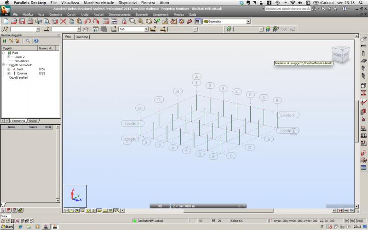Image resolution: width=368 pixels, height=230 pixels.
Task: Toggle the yellow support symbols display button
Action: click(x=83, y=211)
